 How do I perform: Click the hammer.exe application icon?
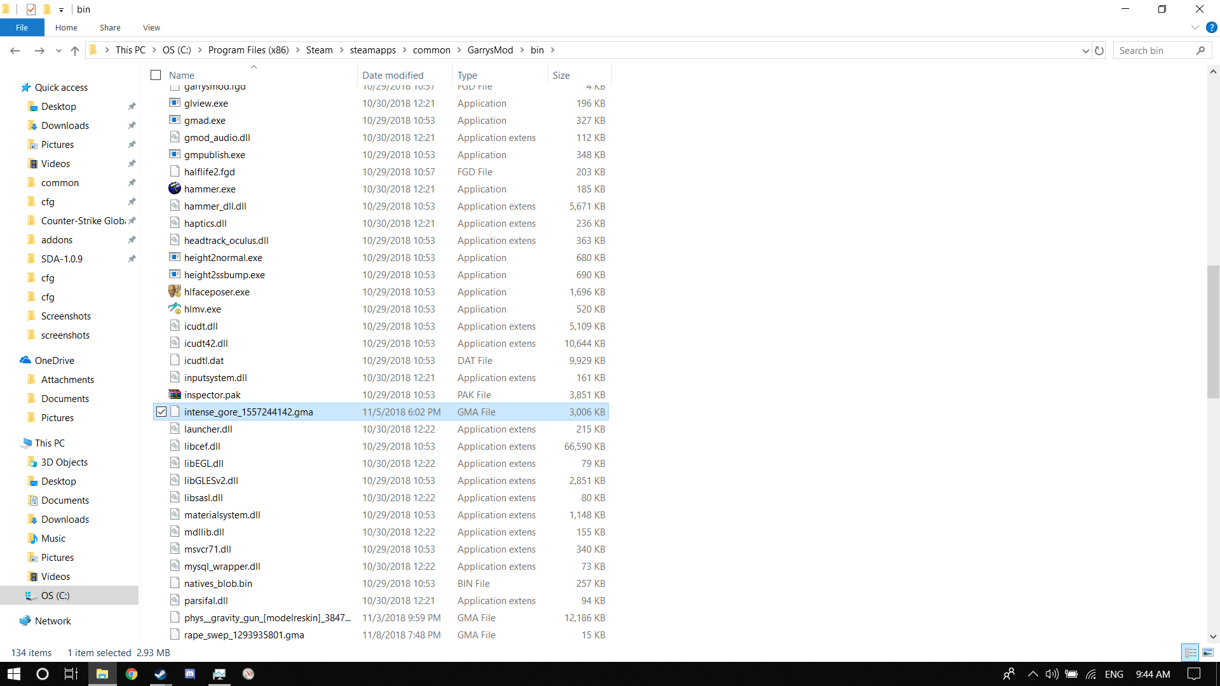pos(175,189)
